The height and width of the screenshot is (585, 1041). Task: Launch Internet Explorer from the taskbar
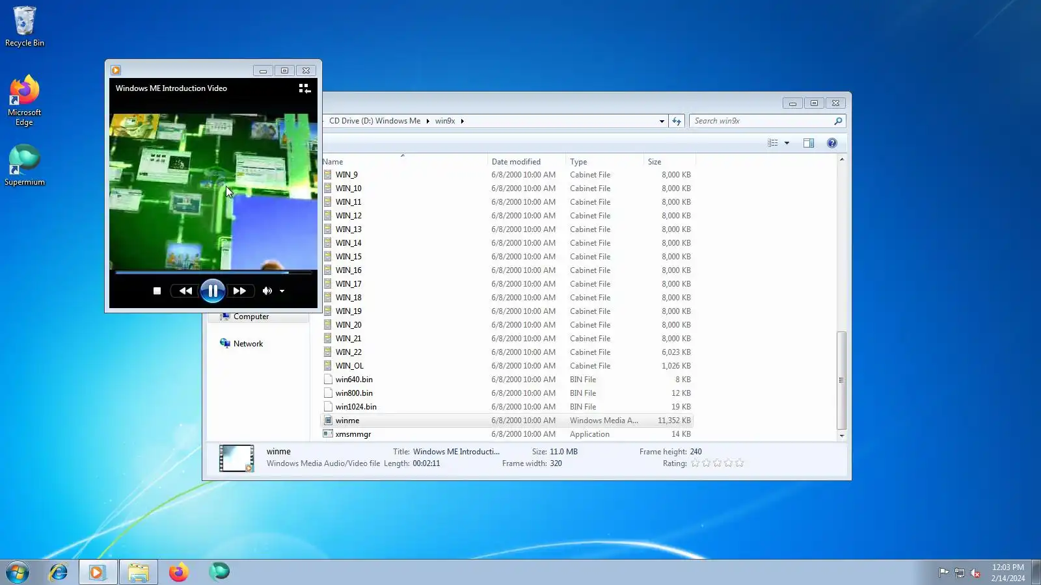pos(59,572)
